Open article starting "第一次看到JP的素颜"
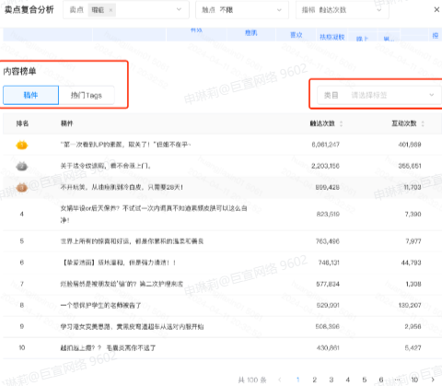This screenshot has width=442, height=386. pyautogui.click(x=125, y=145)
